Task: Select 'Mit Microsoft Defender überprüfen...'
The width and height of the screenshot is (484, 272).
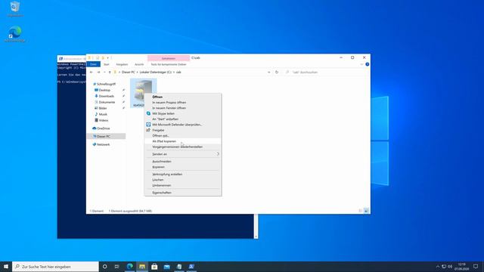Action: 177,125
